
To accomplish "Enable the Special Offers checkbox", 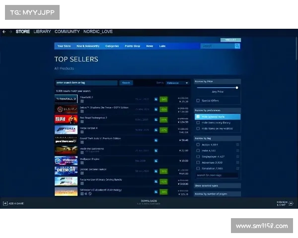I will tap(198, 101).
